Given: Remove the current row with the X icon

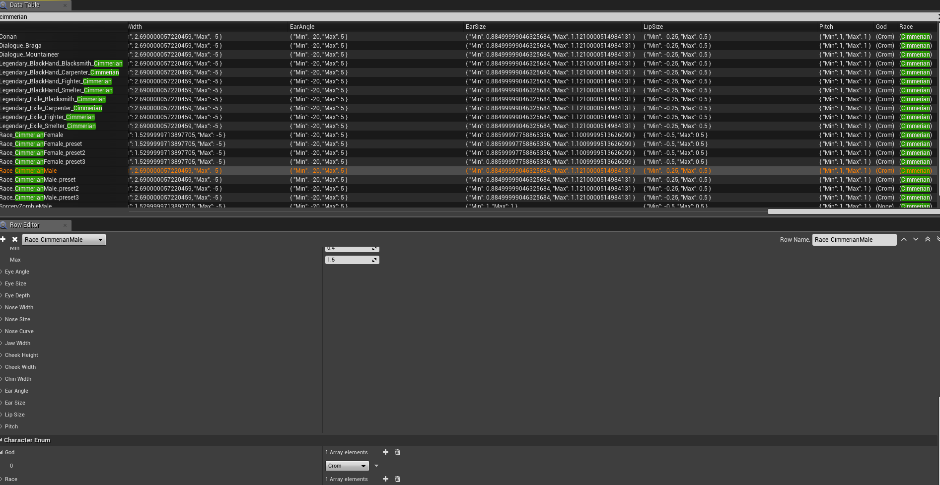Looking at the screenshot, I should 15,239.
